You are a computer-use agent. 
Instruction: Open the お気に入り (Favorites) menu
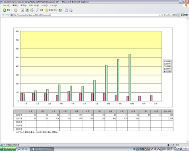tap(34, 5)
